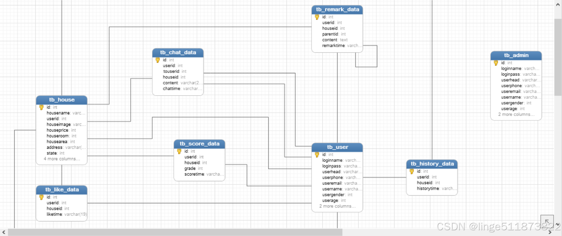Expand '2 more columns...' in tb_admin

[x=516, y=114]
